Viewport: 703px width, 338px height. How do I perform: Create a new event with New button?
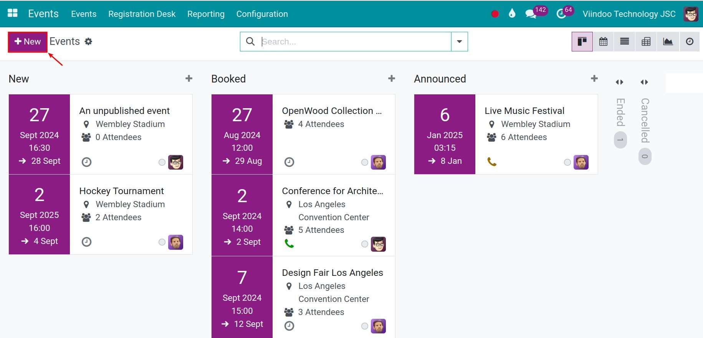[28, 41]
